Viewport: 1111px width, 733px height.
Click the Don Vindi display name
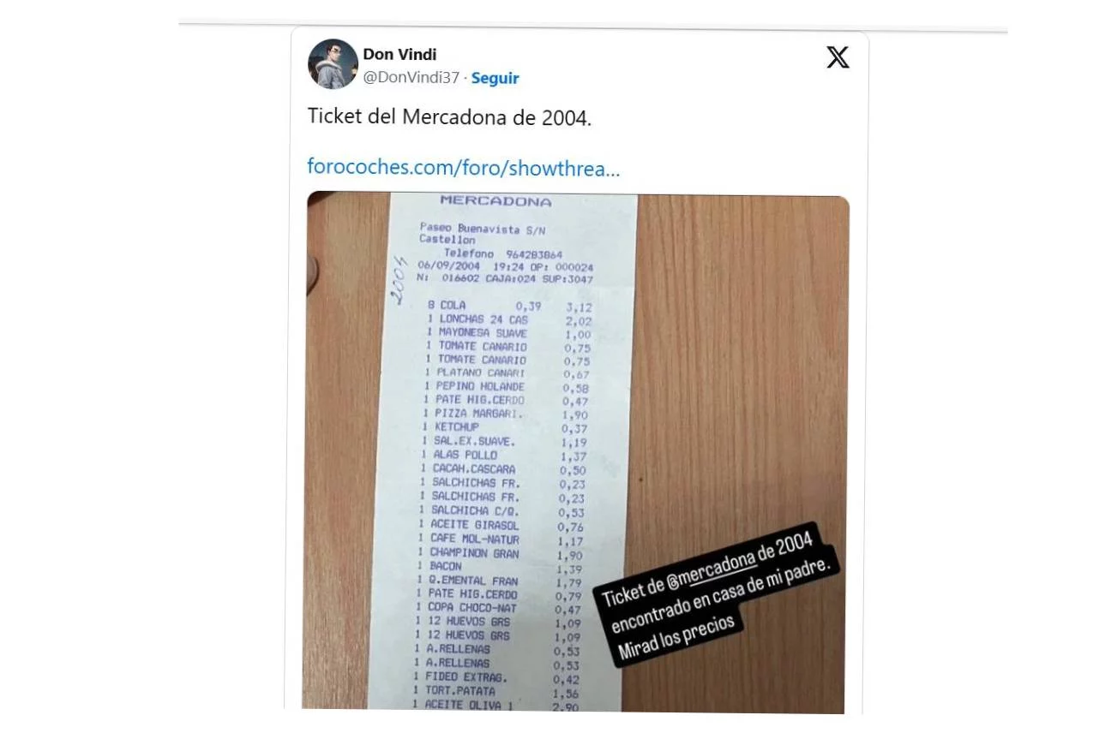399,55
